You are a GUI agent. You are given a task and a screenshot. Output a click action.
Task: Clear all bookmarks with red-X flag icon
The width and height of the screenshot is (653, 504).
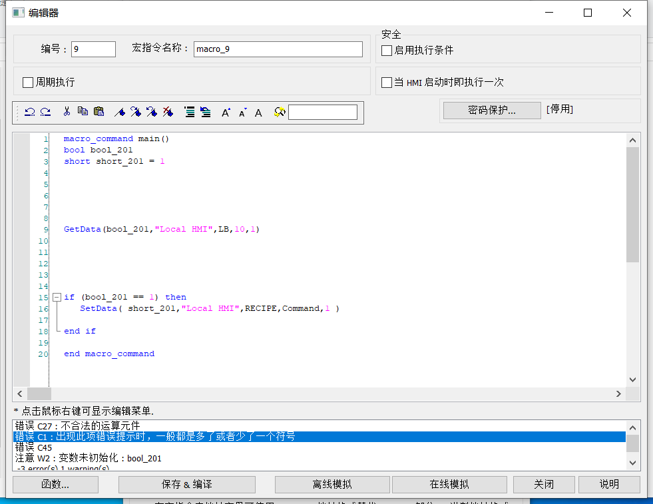168,113
